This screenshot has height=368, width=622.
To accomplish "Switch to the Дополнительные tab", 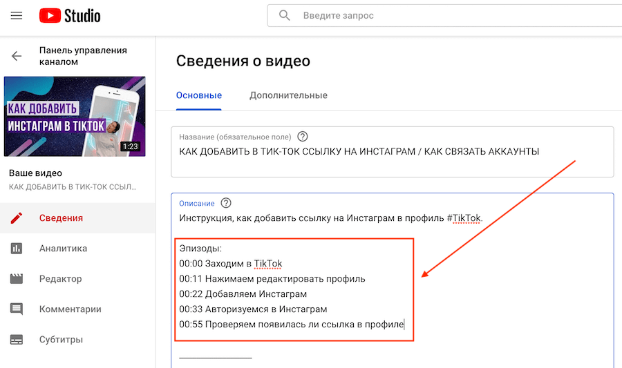I will 288,95.
